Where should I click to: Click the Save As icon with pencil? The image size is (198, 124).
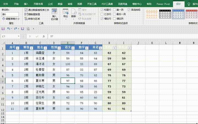coord(23,29)
